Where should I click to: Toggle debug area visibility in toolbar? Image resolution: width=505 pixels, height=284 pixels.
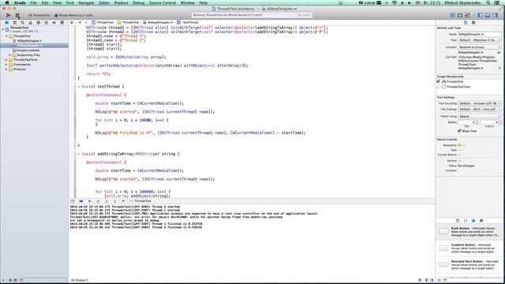[488, 15]
